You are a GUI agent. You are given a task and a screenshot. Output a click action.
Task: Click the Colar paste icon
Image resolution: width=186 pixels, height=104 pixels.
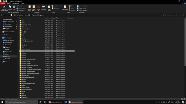(14, 8)
